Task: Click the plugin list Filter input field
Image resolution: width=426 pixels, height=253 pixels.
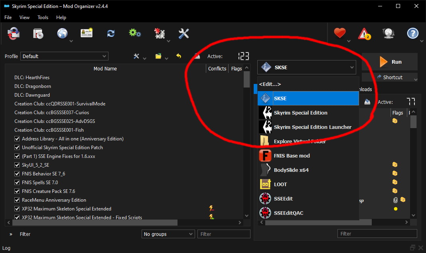Action: [377, 234]
